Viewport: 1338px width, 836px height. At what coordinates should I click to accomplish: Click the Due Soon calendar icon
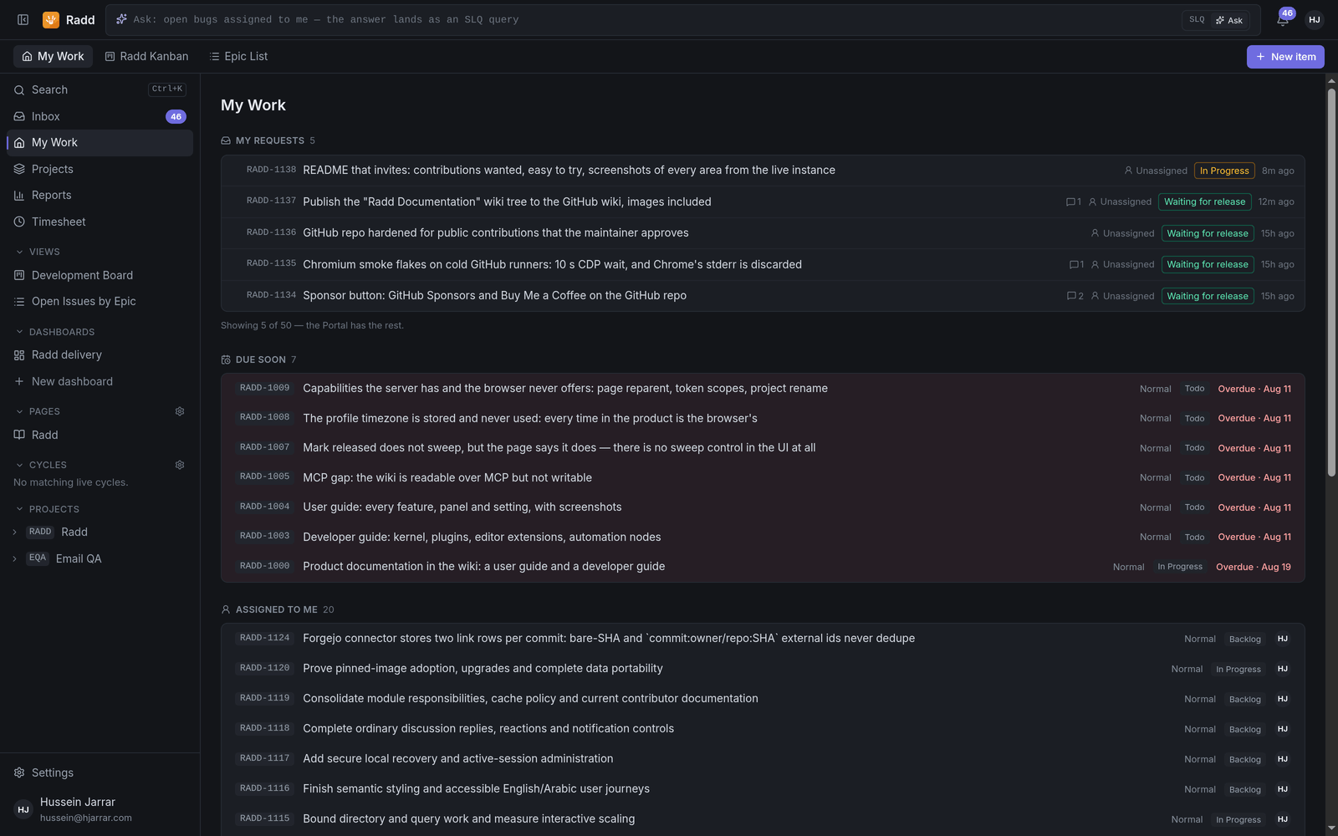226,359
